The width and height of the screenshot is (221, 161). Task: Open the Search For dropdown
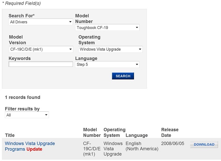coord(41,22)
